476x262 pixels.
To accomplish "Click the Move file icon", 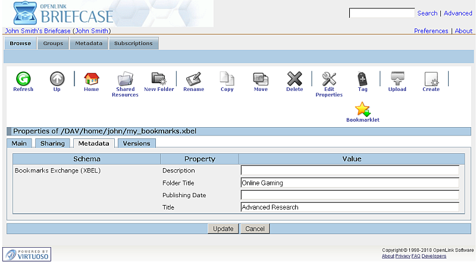I will click(x=261, y=79).
